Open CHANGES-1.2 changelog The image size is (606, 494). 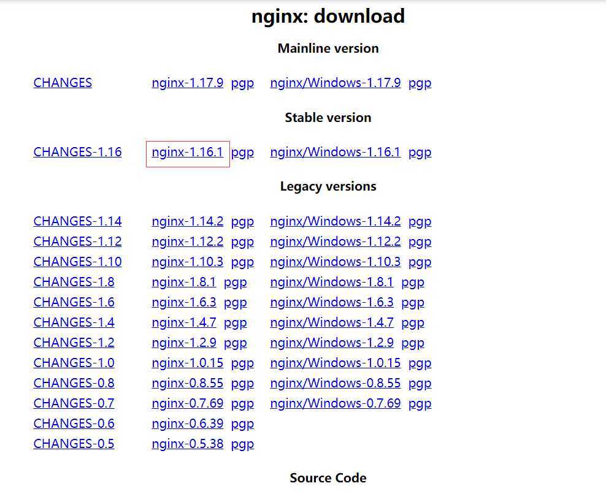[x=74, y=342]
